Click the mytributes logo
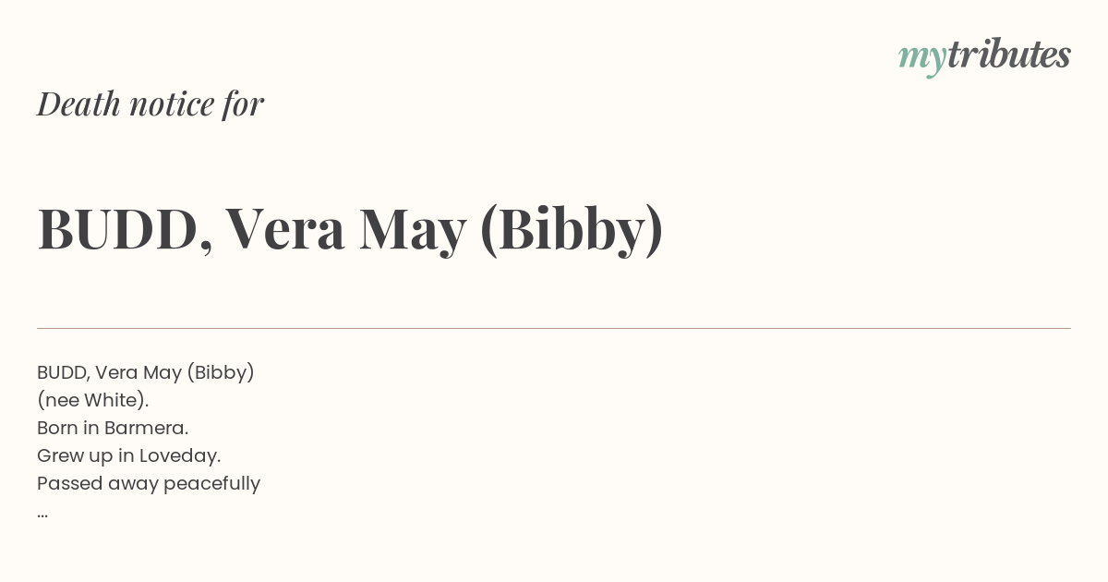 (x=984, y=56)
